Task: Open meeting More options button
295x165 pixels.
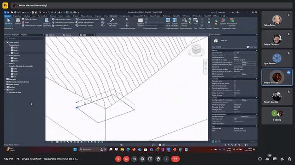Action: pos(166,159)
